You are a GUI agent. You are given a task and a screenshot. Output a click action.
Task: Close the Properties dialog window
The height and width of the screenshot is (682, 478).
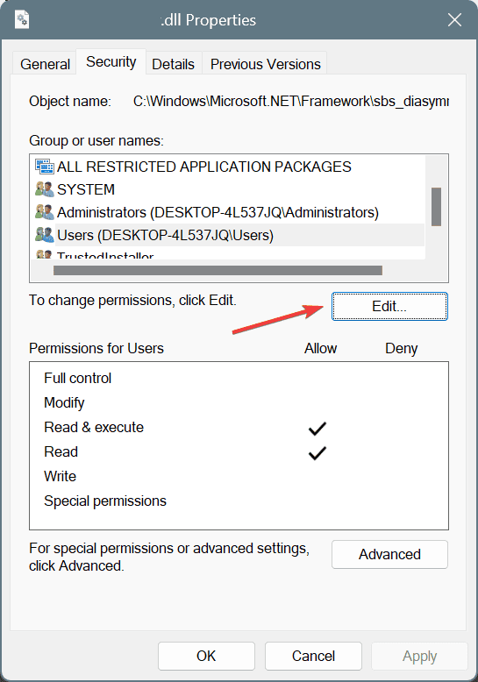[454, 20]
